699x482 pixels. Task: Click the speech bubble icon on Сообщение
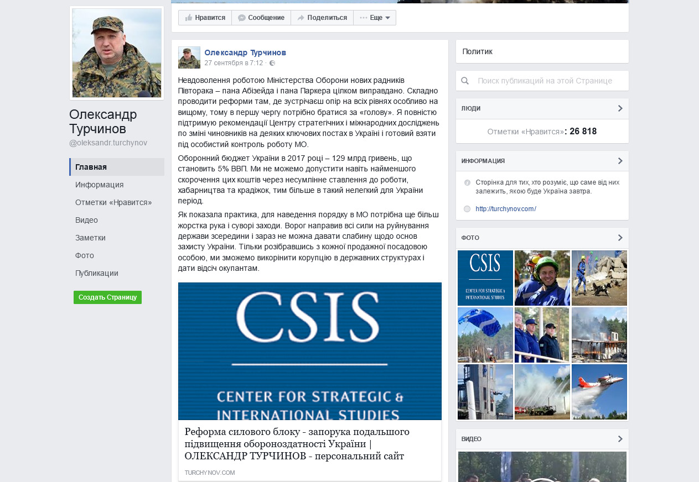tap(242, 18)
